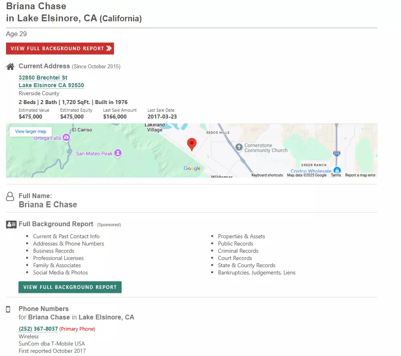This screenshot has width=401, height=356.
Task: Click View larger map
Action: (31, 131)
